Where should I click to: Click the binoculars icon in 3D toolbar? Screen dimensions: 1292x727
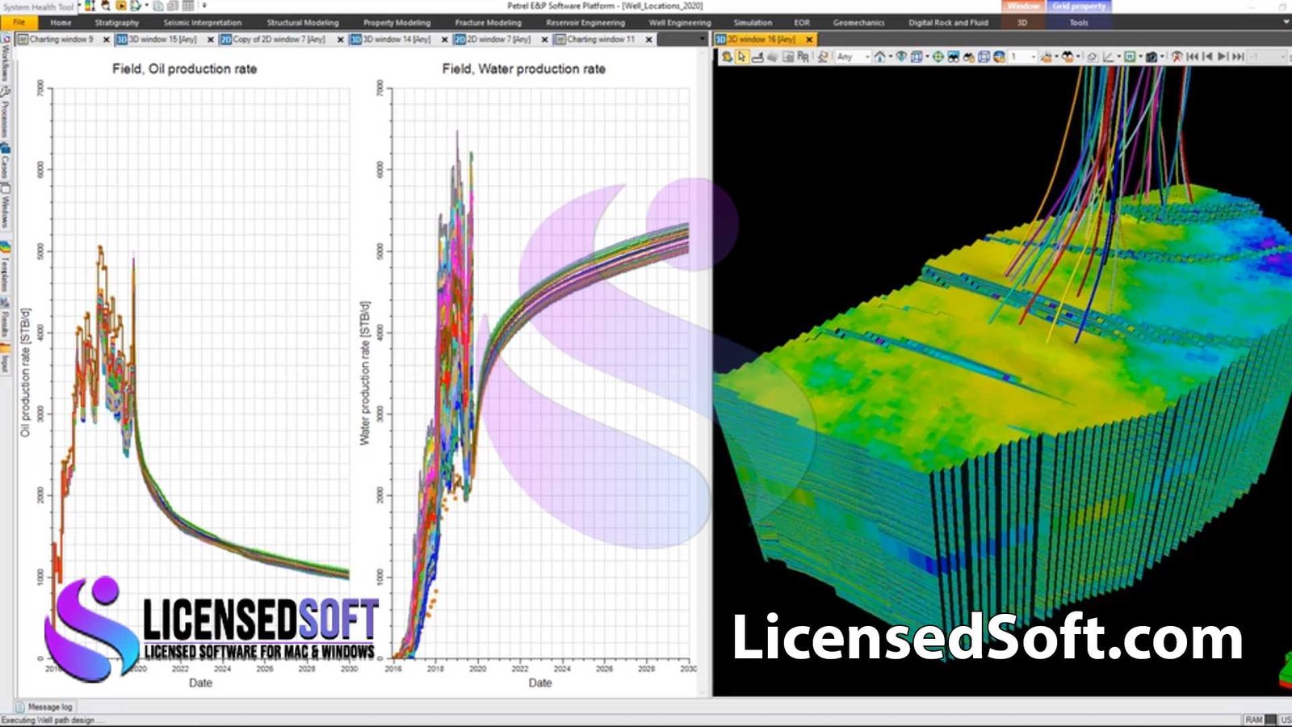[x=953, y=57]
